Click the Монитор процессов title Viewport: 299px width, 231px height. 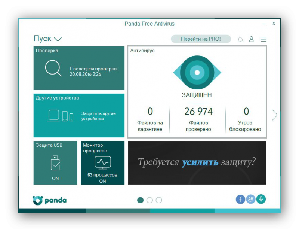[95, 148]
